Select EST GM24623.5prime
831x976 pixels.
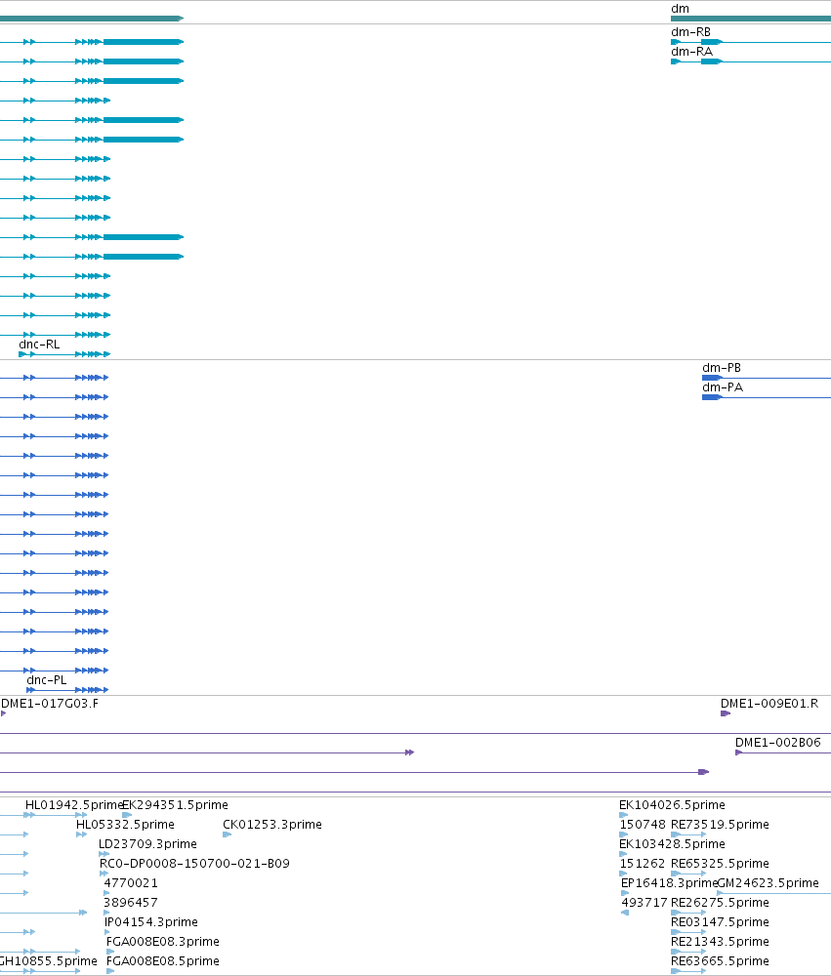point(769,883)
